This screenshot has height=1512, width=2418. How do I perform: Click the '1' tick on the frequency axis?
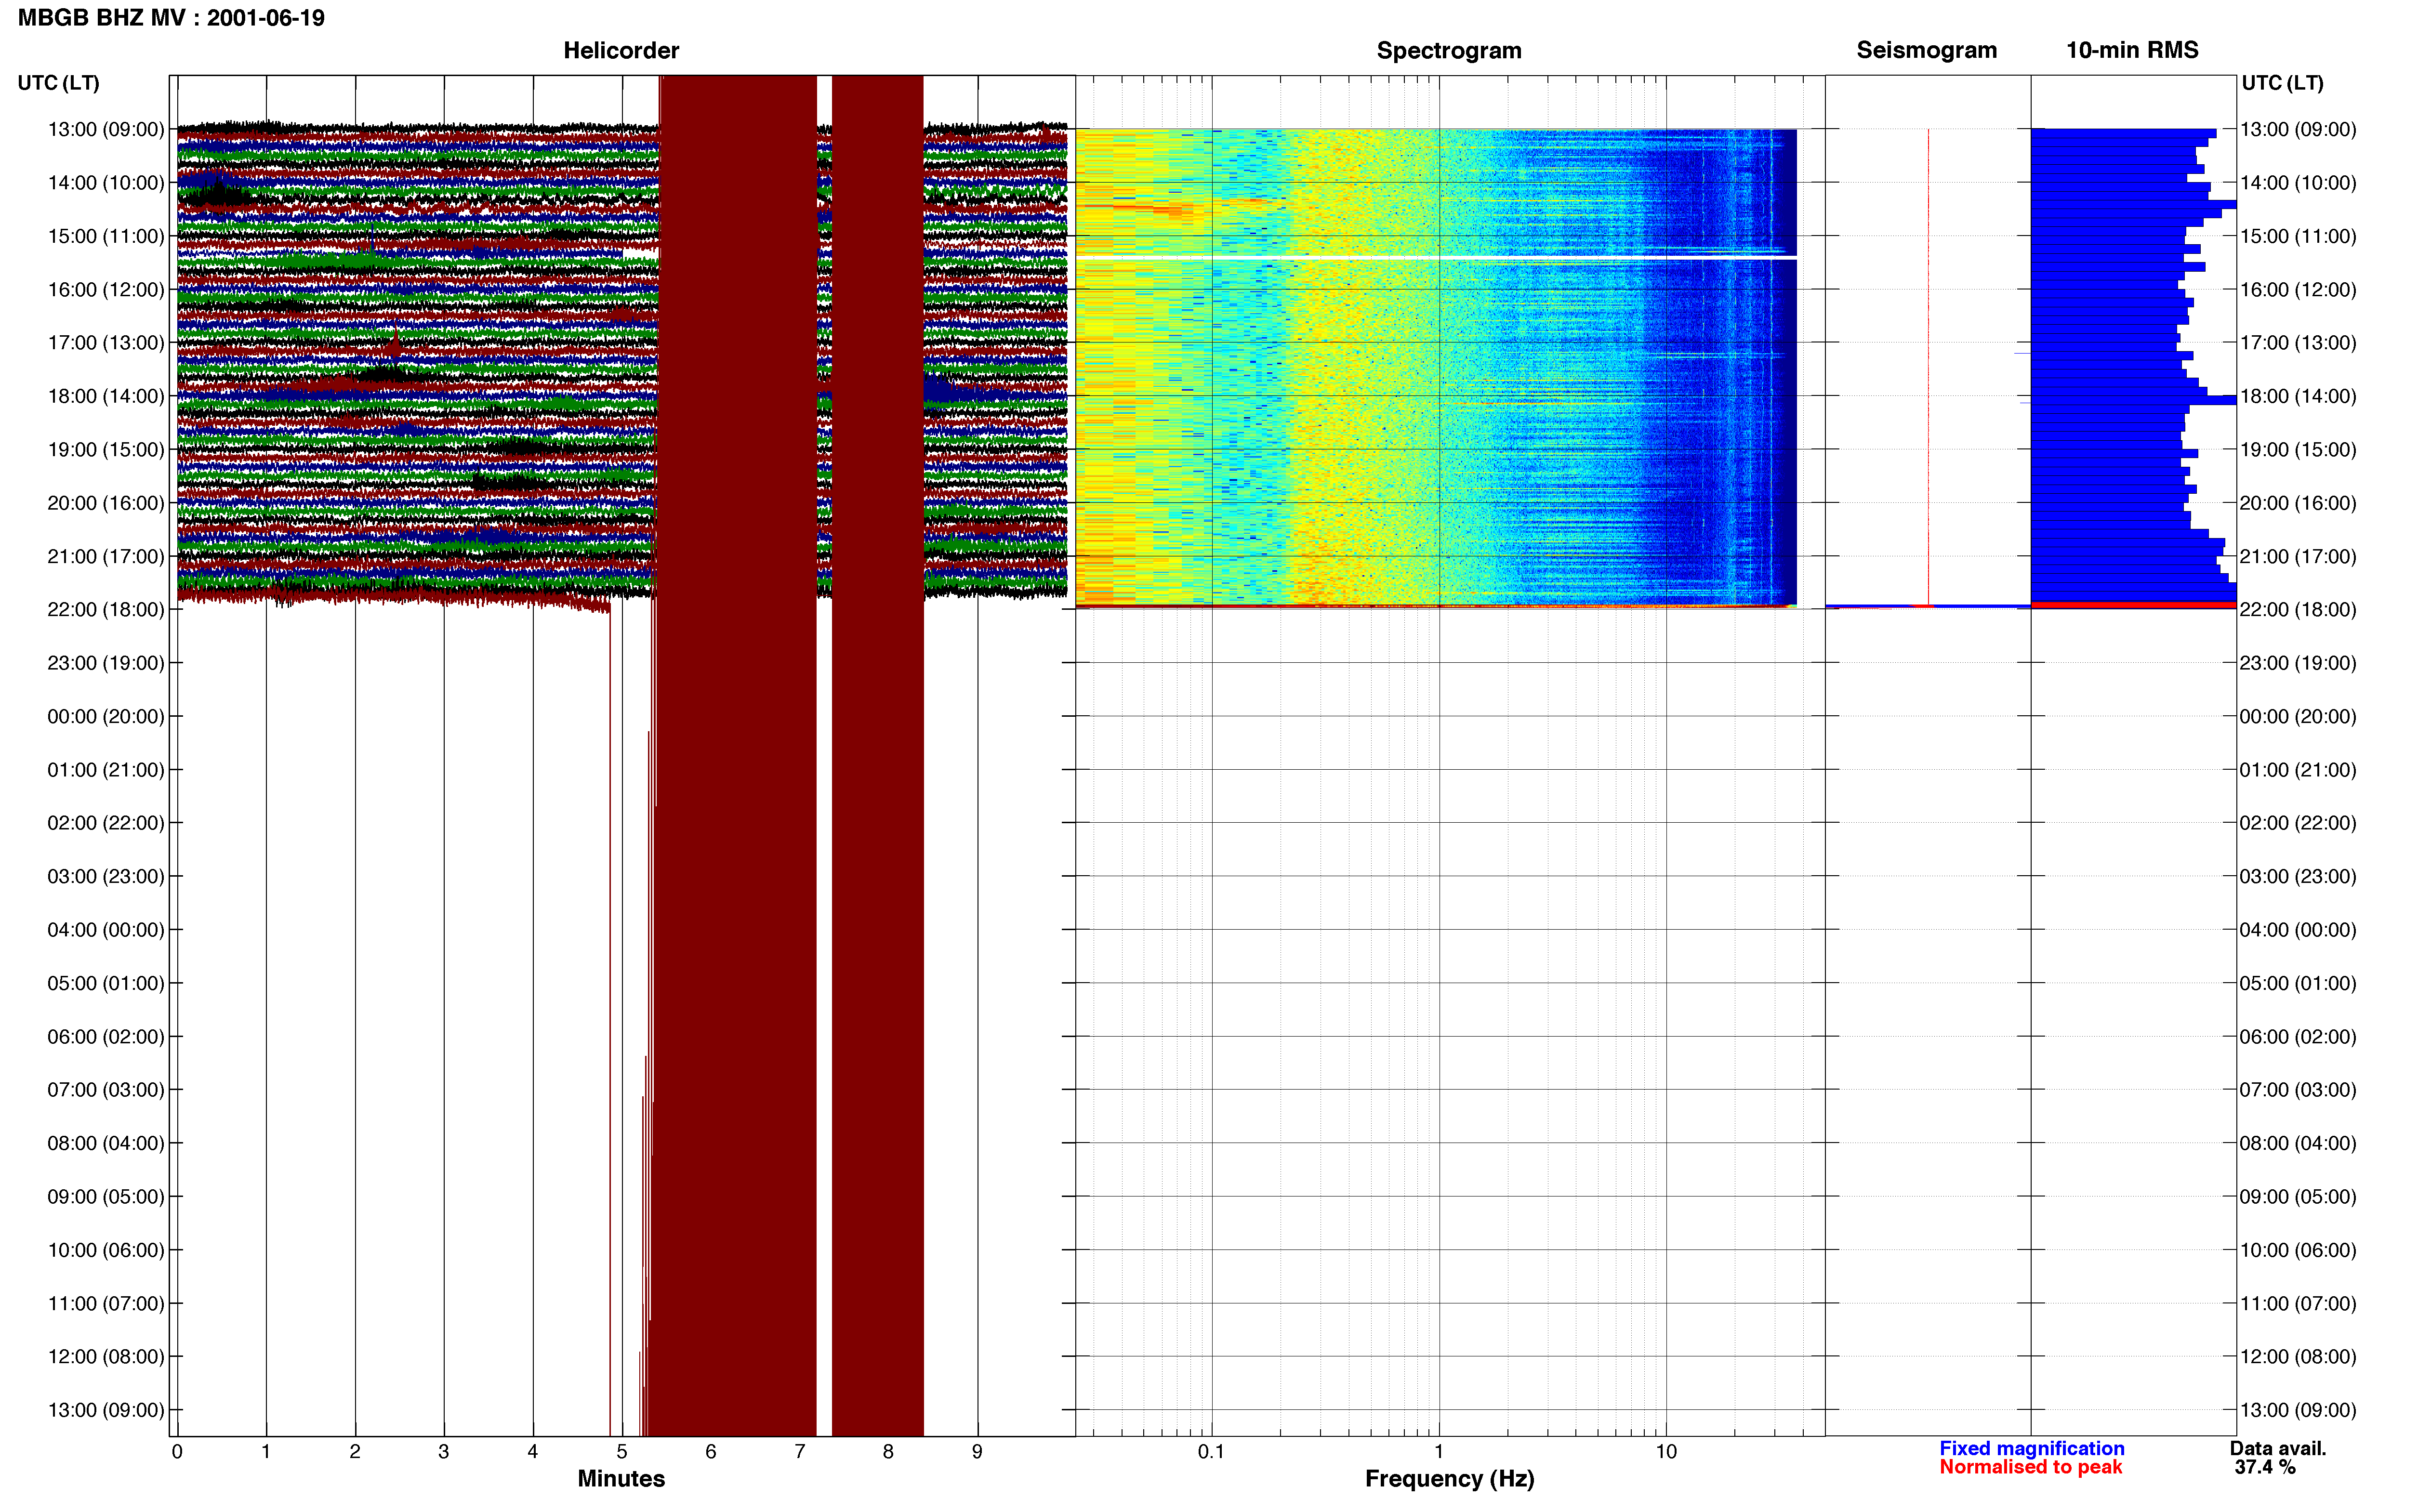tap(1439, 1452)
